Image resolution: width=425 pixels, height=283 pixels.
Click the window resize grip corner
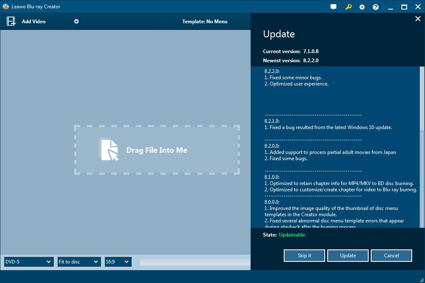(x=421, y=280)
